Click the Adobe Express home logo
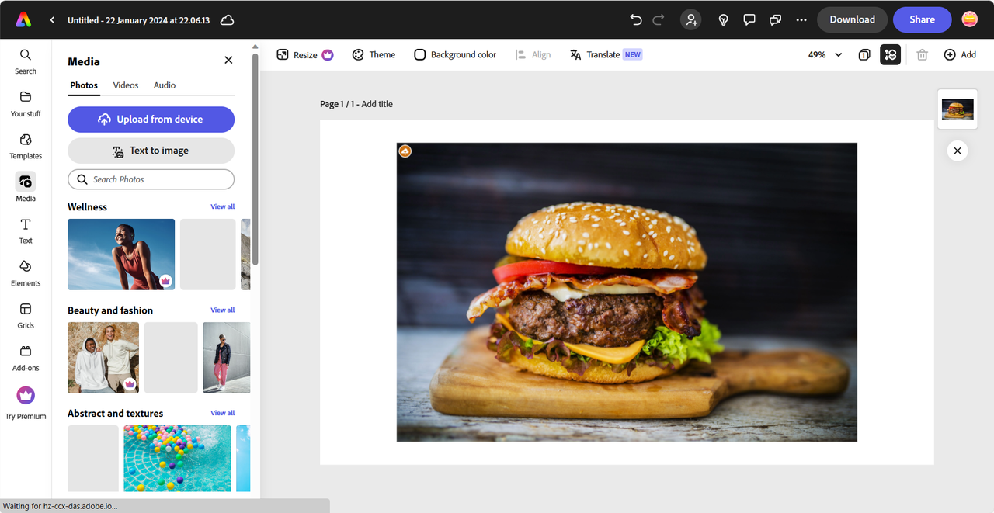 pos(23,20)
